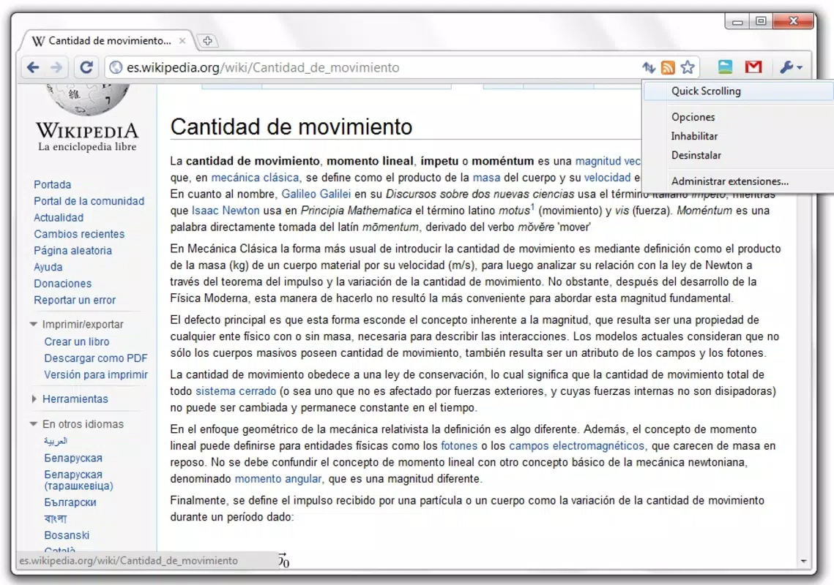
Task: Select Quick Scrolling menu entry
Action: click(x=738, y=91)
